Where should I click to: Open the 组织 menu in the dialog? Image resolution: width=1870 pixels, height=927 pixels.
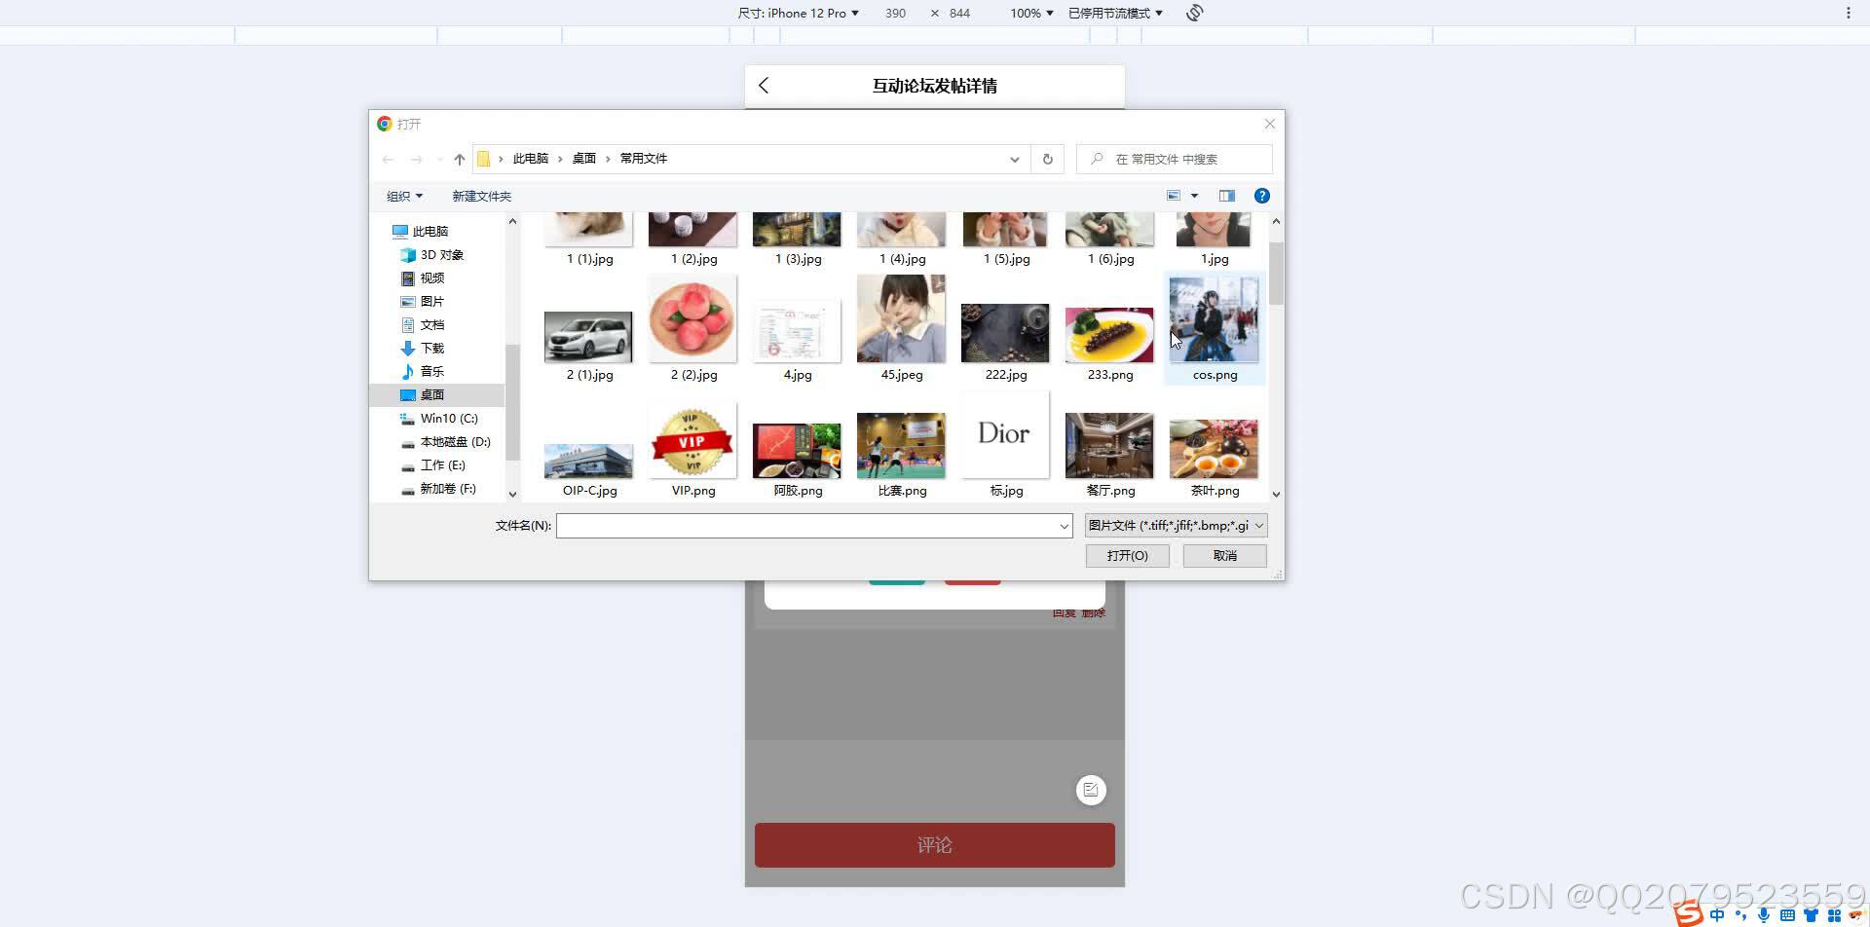click(403, 196)
